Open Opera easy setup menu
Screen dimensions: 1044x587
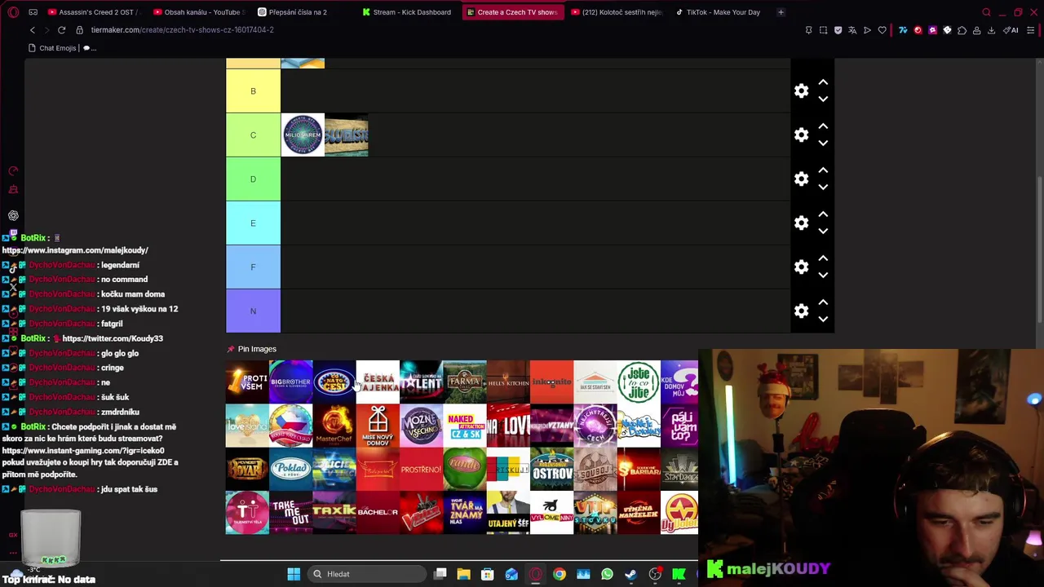pyautogui.click(x=1031, y=30)
